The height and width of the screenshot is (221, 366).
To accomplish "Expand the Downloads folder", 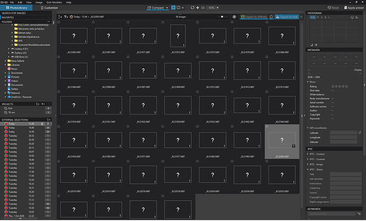I will [6, 73].
